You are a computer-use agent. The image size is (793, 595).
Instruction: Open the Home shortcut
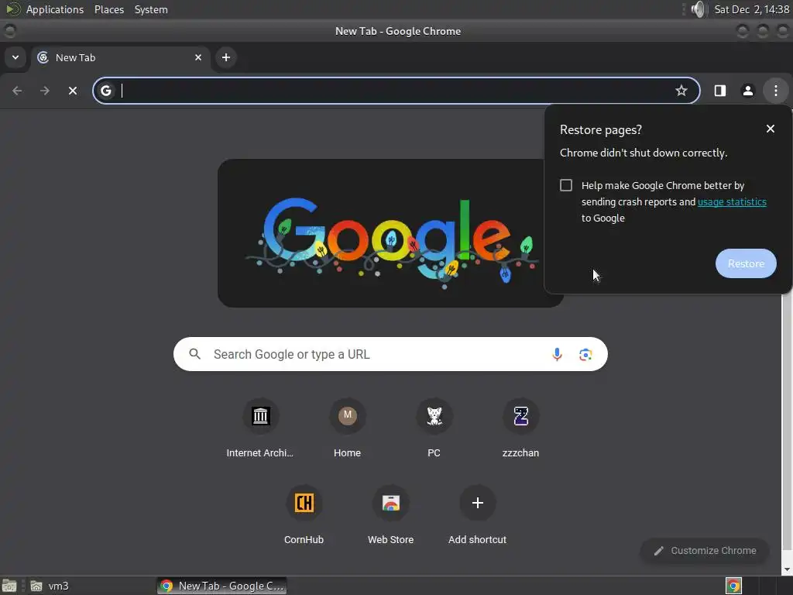(348, 428)
